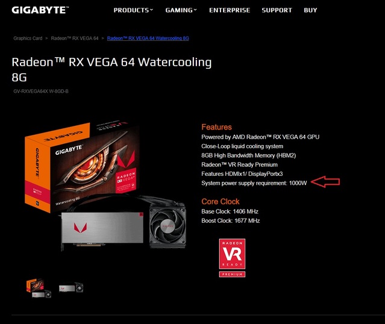This screenshot has height=324, width=385.
Task: Click the model number GV-RXVEGA64X W-8GD-B
Action: pyautogui.click(x=41, y=92)
